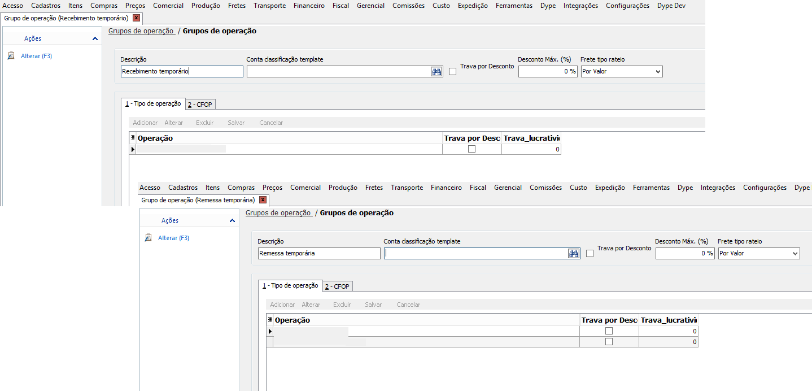
Task: Click Grupos de operação breadcrumb link in lower window
Action: coord(278,213)
